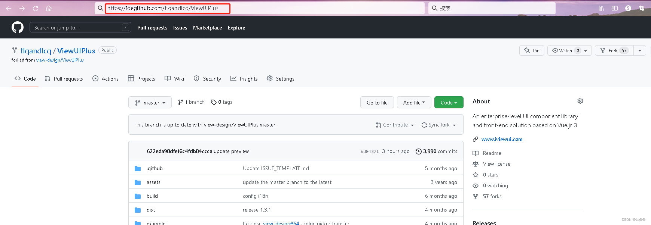The width and height of the screenshot is (651, 225).
Task: Open ViewUIPlus repository name link
Action: pos(76,51)
